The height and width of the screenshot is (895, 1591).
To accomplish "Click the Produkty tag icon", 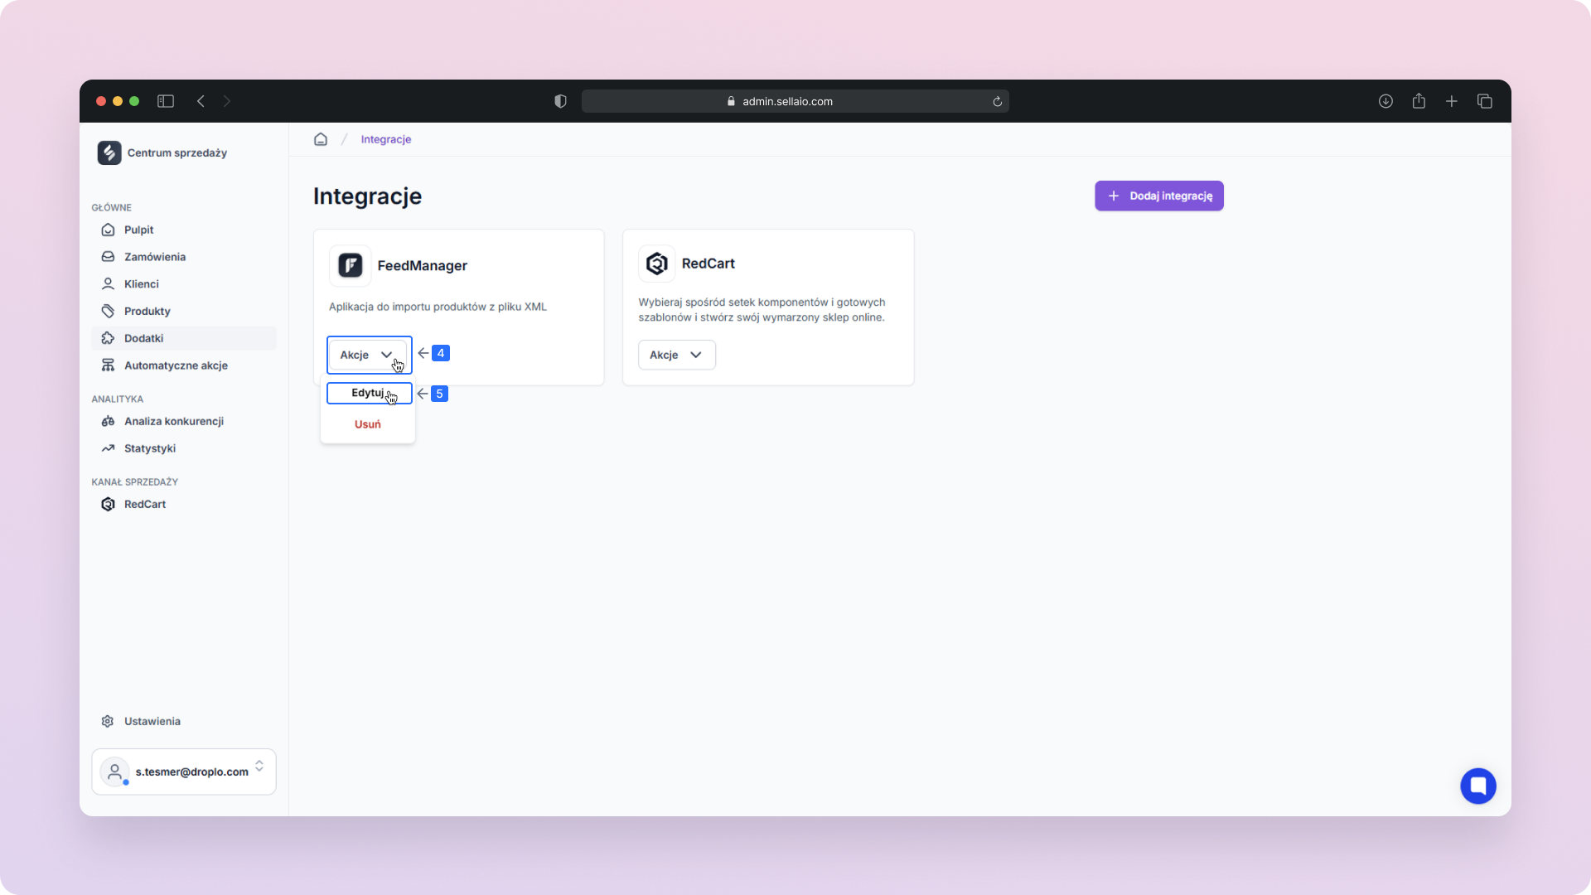I will click(108, 311).
